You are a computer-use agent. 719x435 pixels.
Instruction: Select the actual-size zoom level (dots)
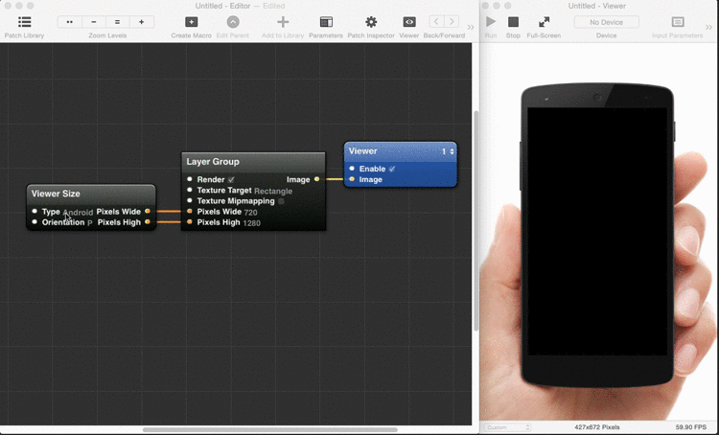point(70,22)
